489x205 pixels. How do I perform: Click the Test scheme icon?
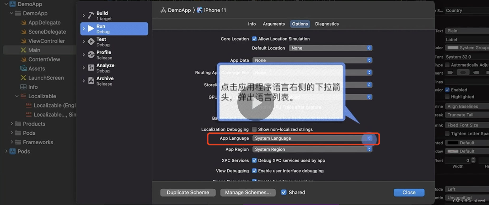[x=91, y=42]
